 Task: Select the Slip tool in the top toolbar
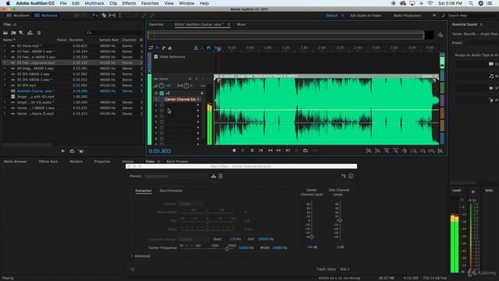[112, 16]
